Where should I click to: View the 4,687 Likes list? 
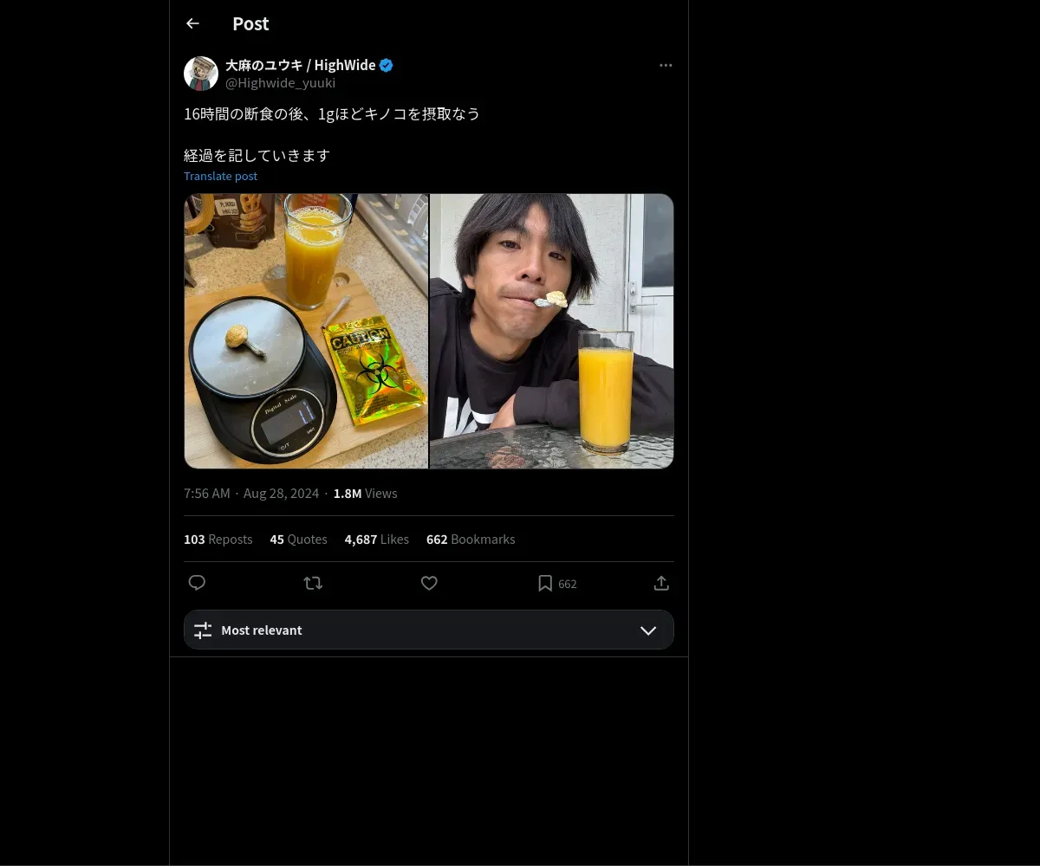pos(376,540)
